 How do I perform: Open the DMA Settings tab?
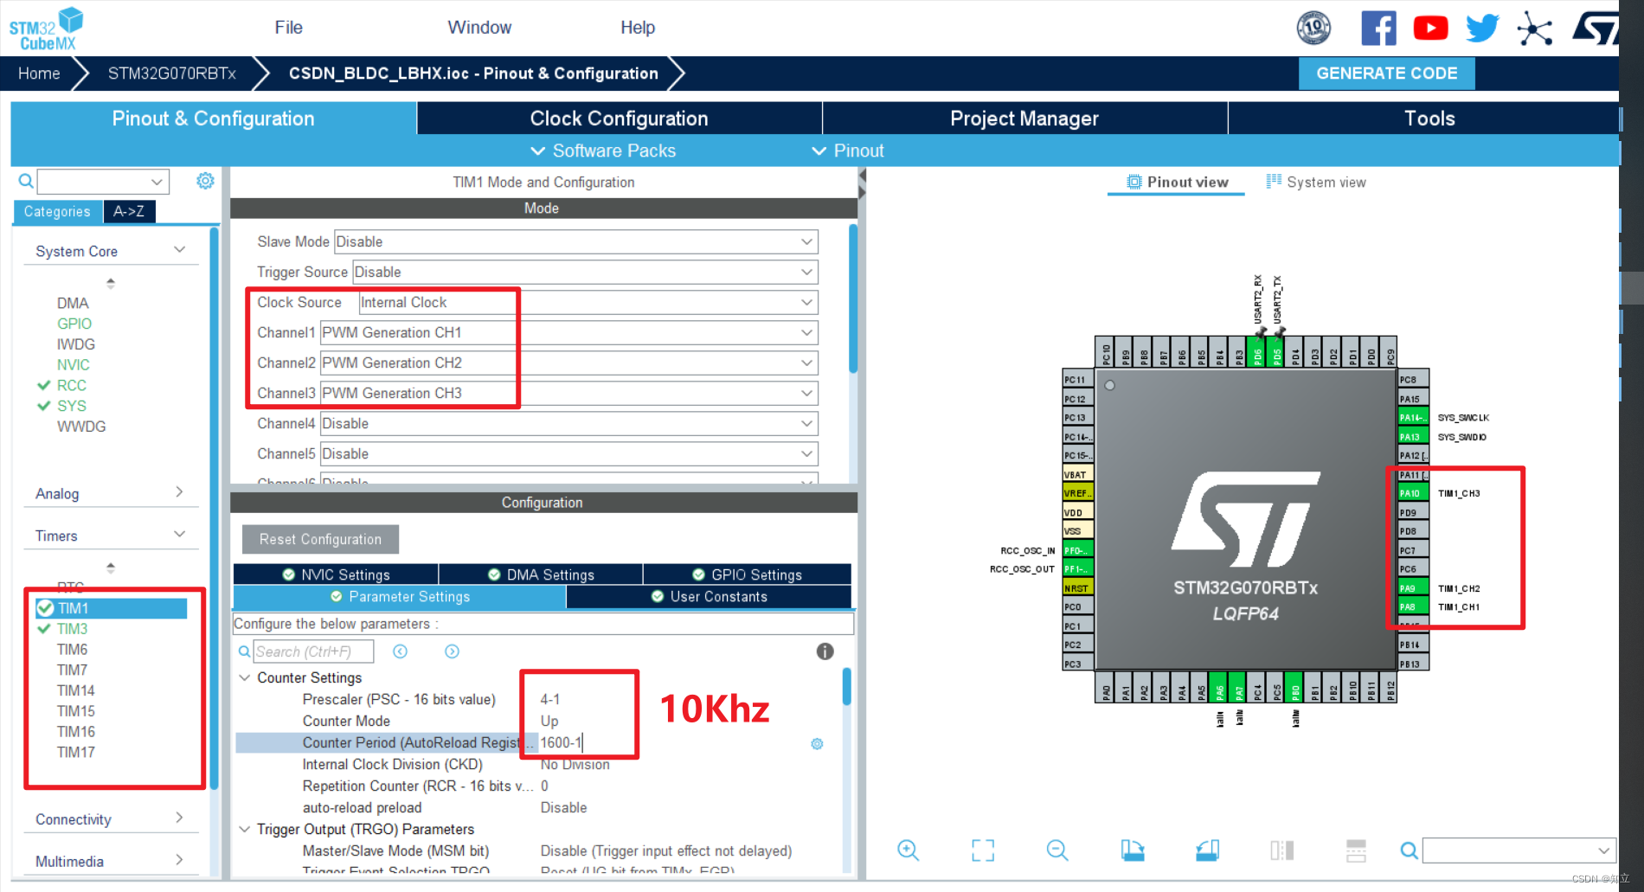point(541,574)
